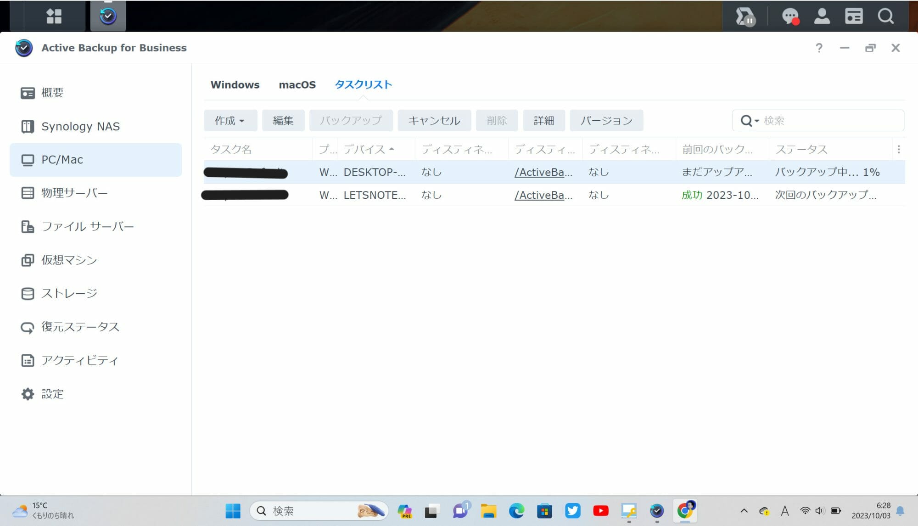Select the DESKTOP-... device cell
The image size is (918, 526).
(375, 172)
